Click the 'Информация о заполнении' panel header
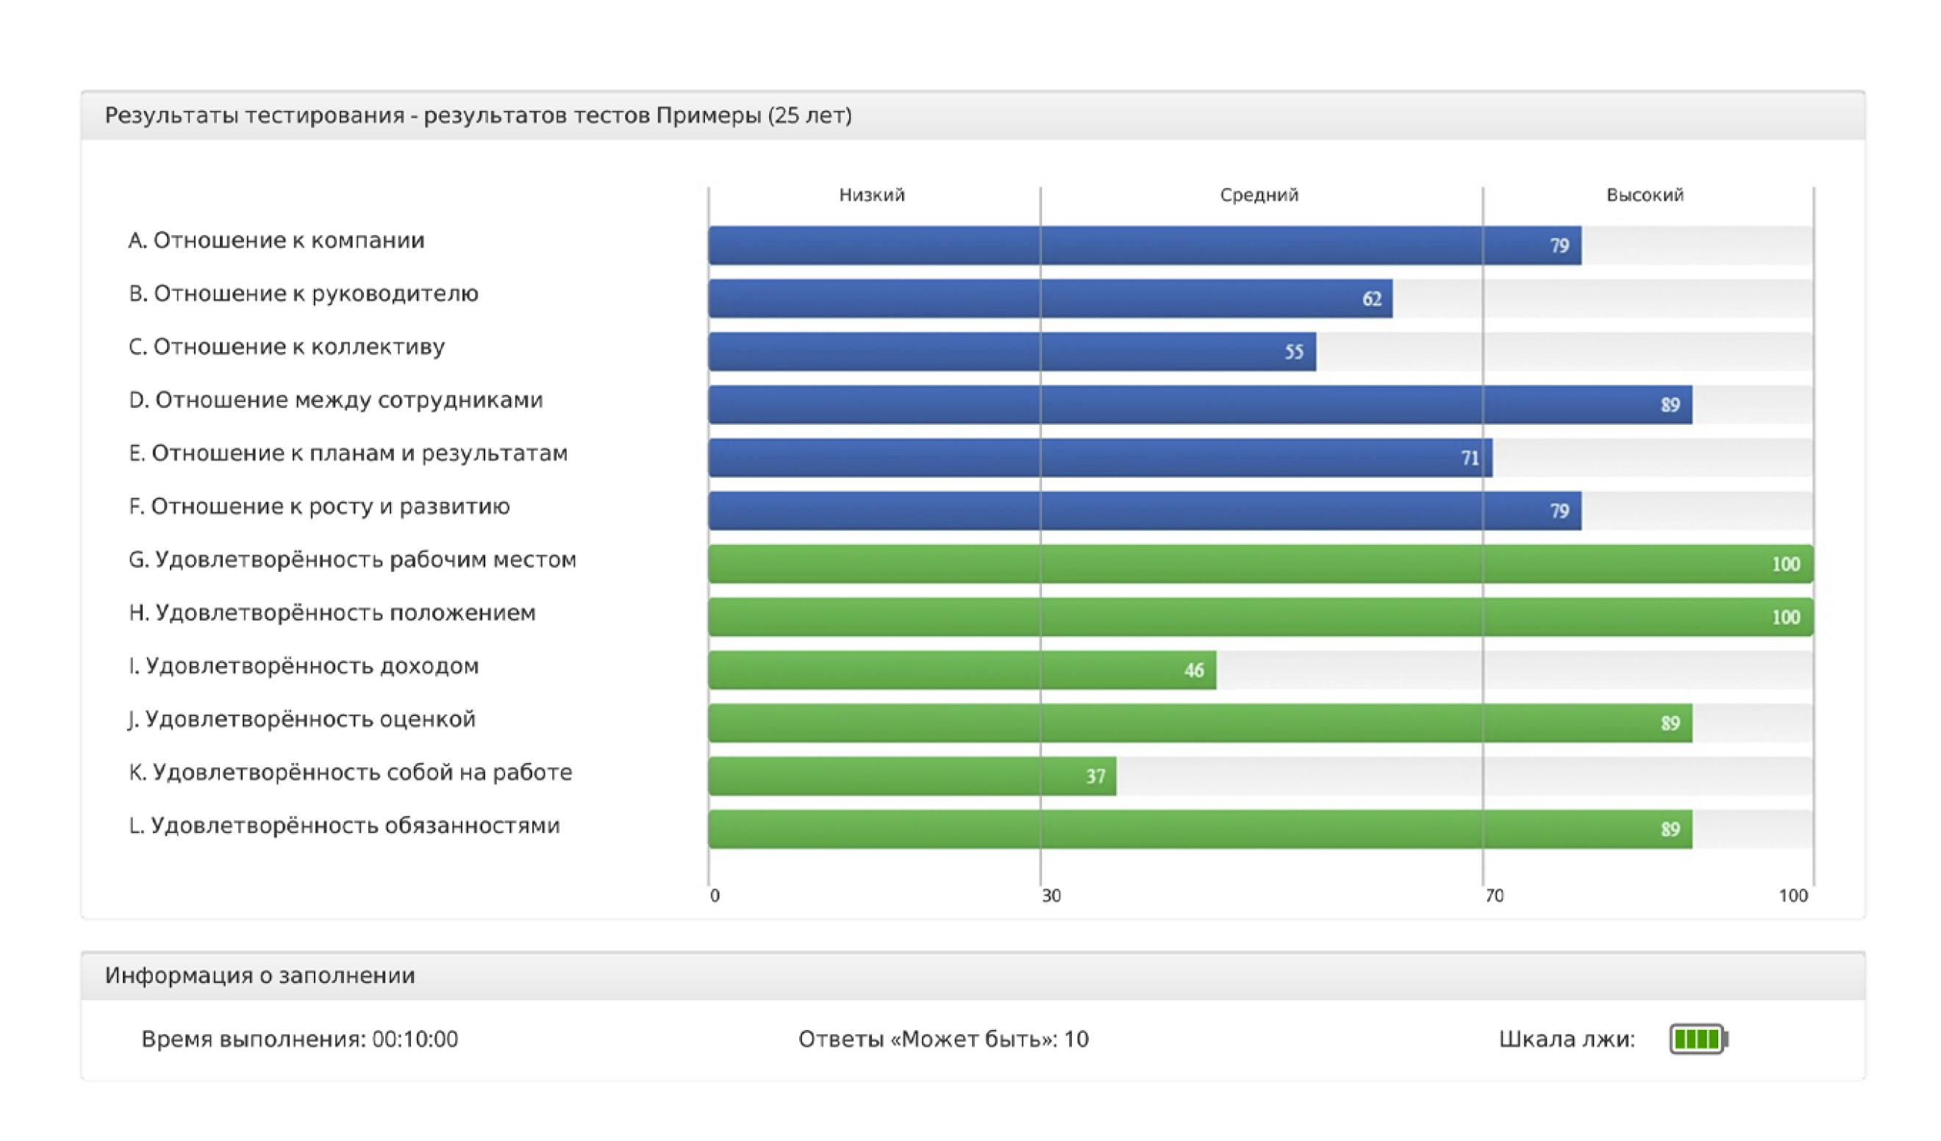 pos(260,976)
